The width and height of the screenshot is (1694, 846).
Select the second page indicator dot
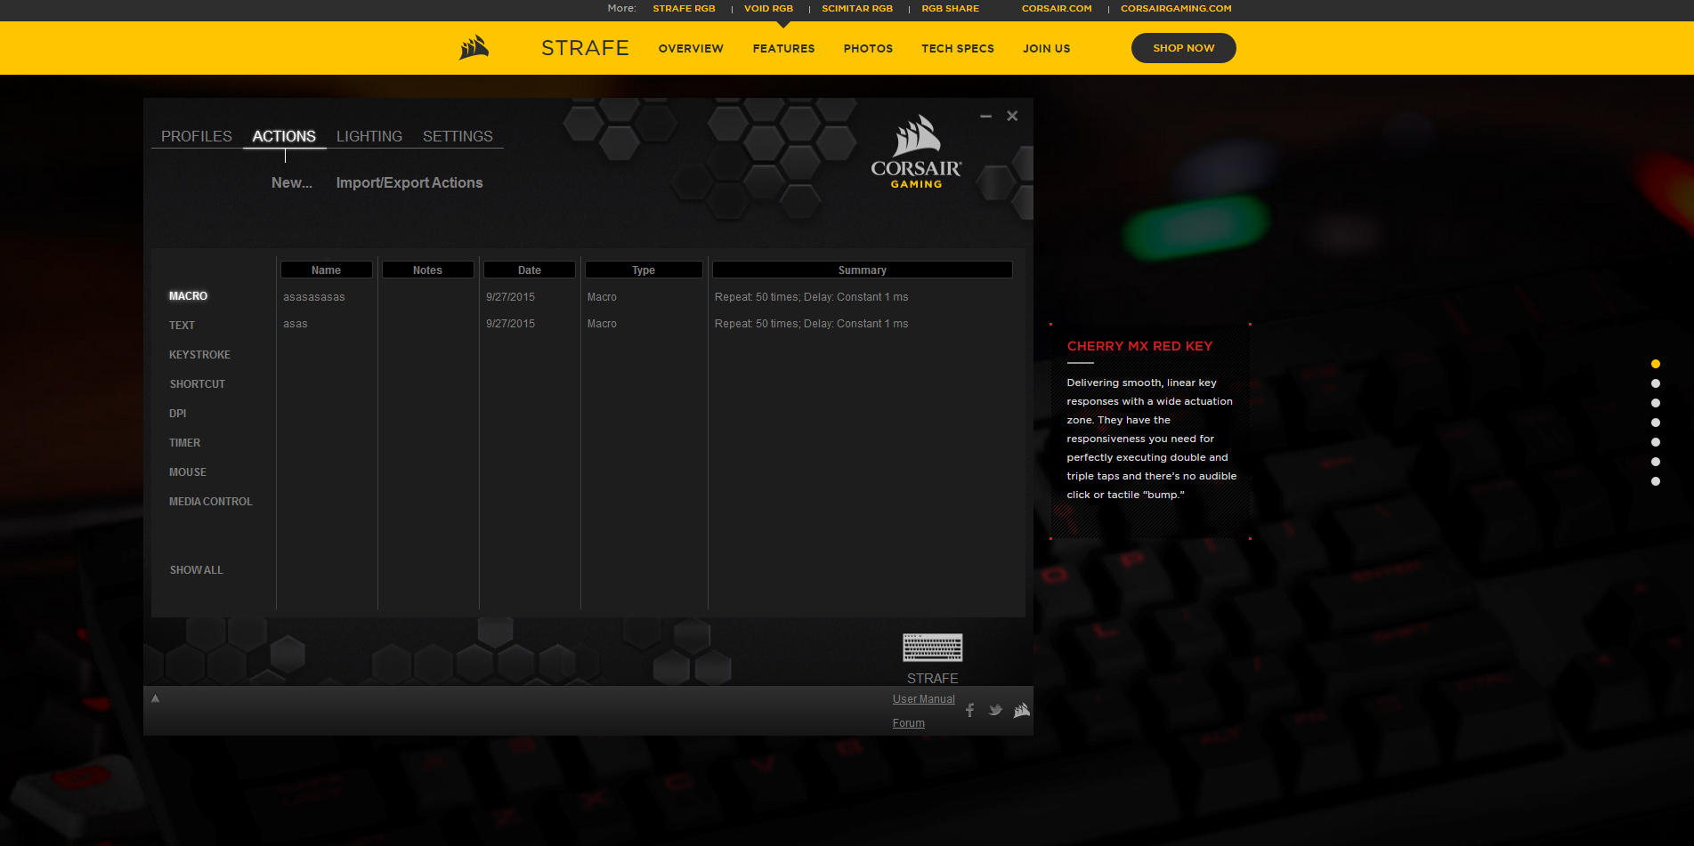[x=1655, y=383]
